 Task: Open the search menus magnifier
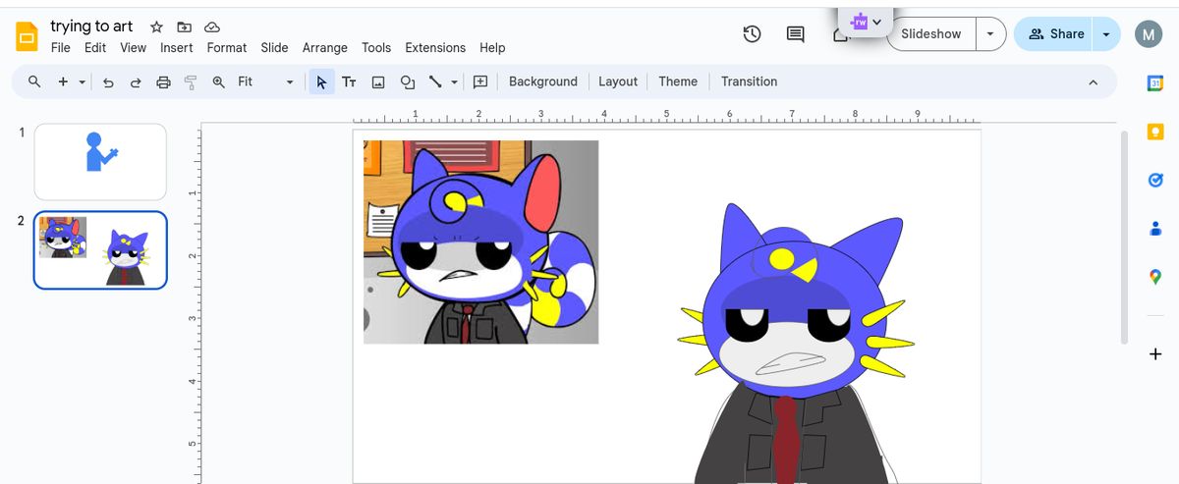click(34, 81)
